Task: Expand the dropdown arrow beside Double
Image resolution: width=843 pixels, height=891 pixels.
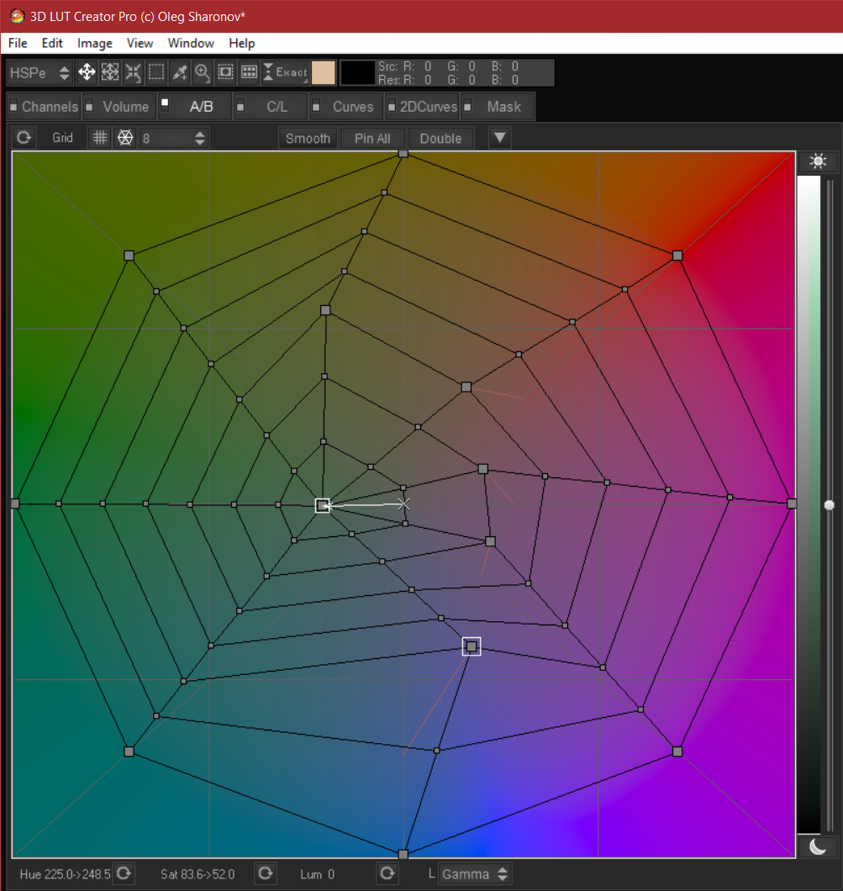Action: 498,137
